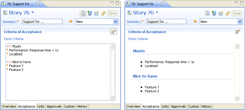
Task: Click the refresh icon in the right editor toolbar
Action: 228,14
